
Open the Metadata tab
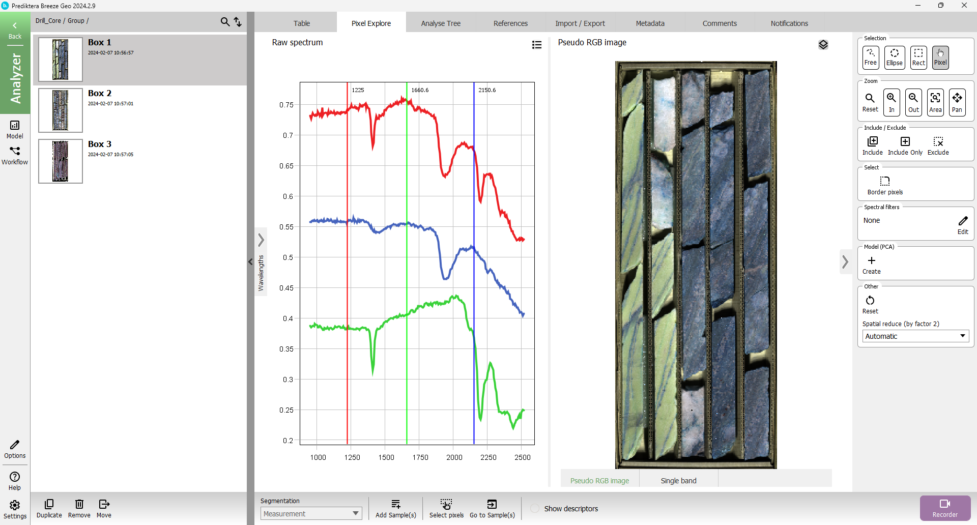[650, 23]
